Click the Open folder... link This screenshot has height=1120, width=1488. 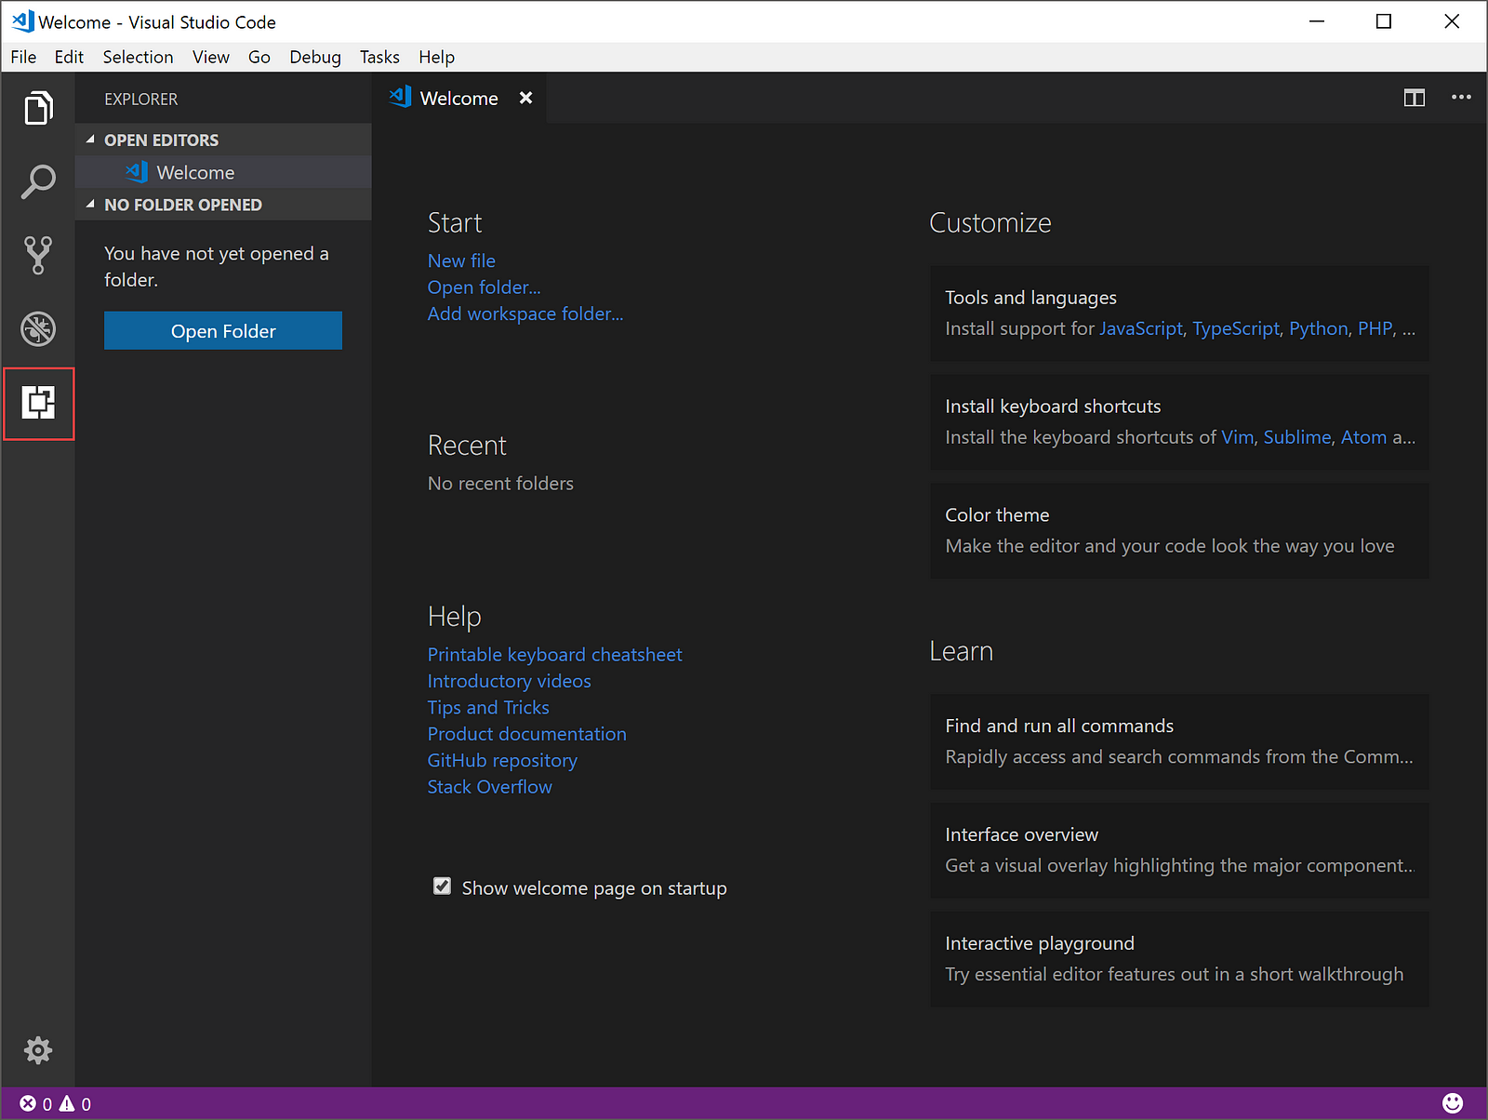(484, 287)
